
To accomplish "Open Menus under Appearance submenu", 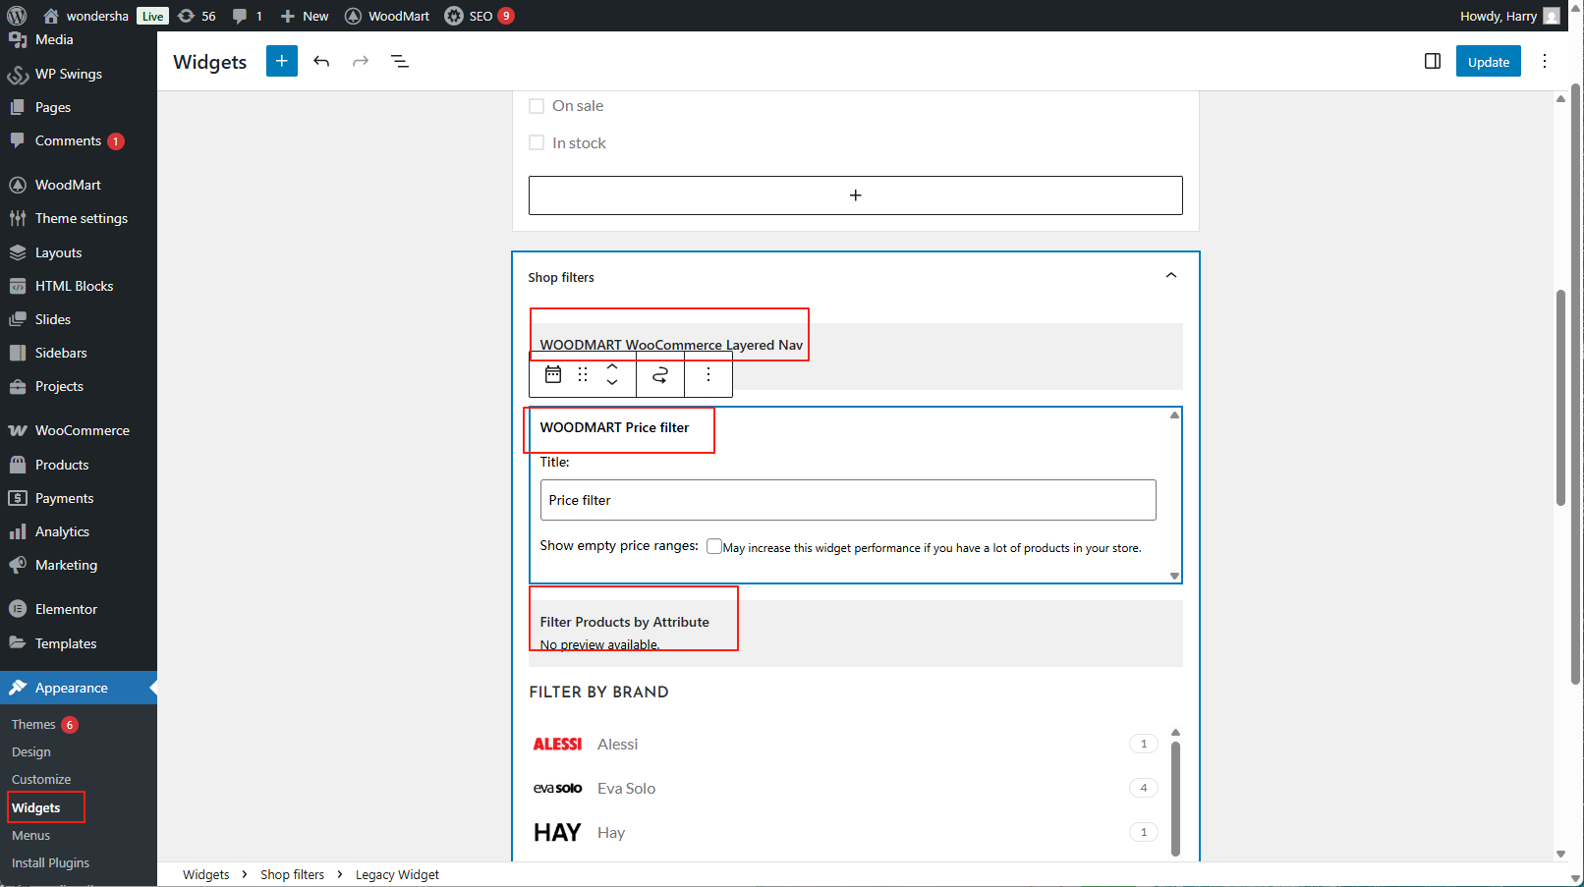I will click(30, 835).
